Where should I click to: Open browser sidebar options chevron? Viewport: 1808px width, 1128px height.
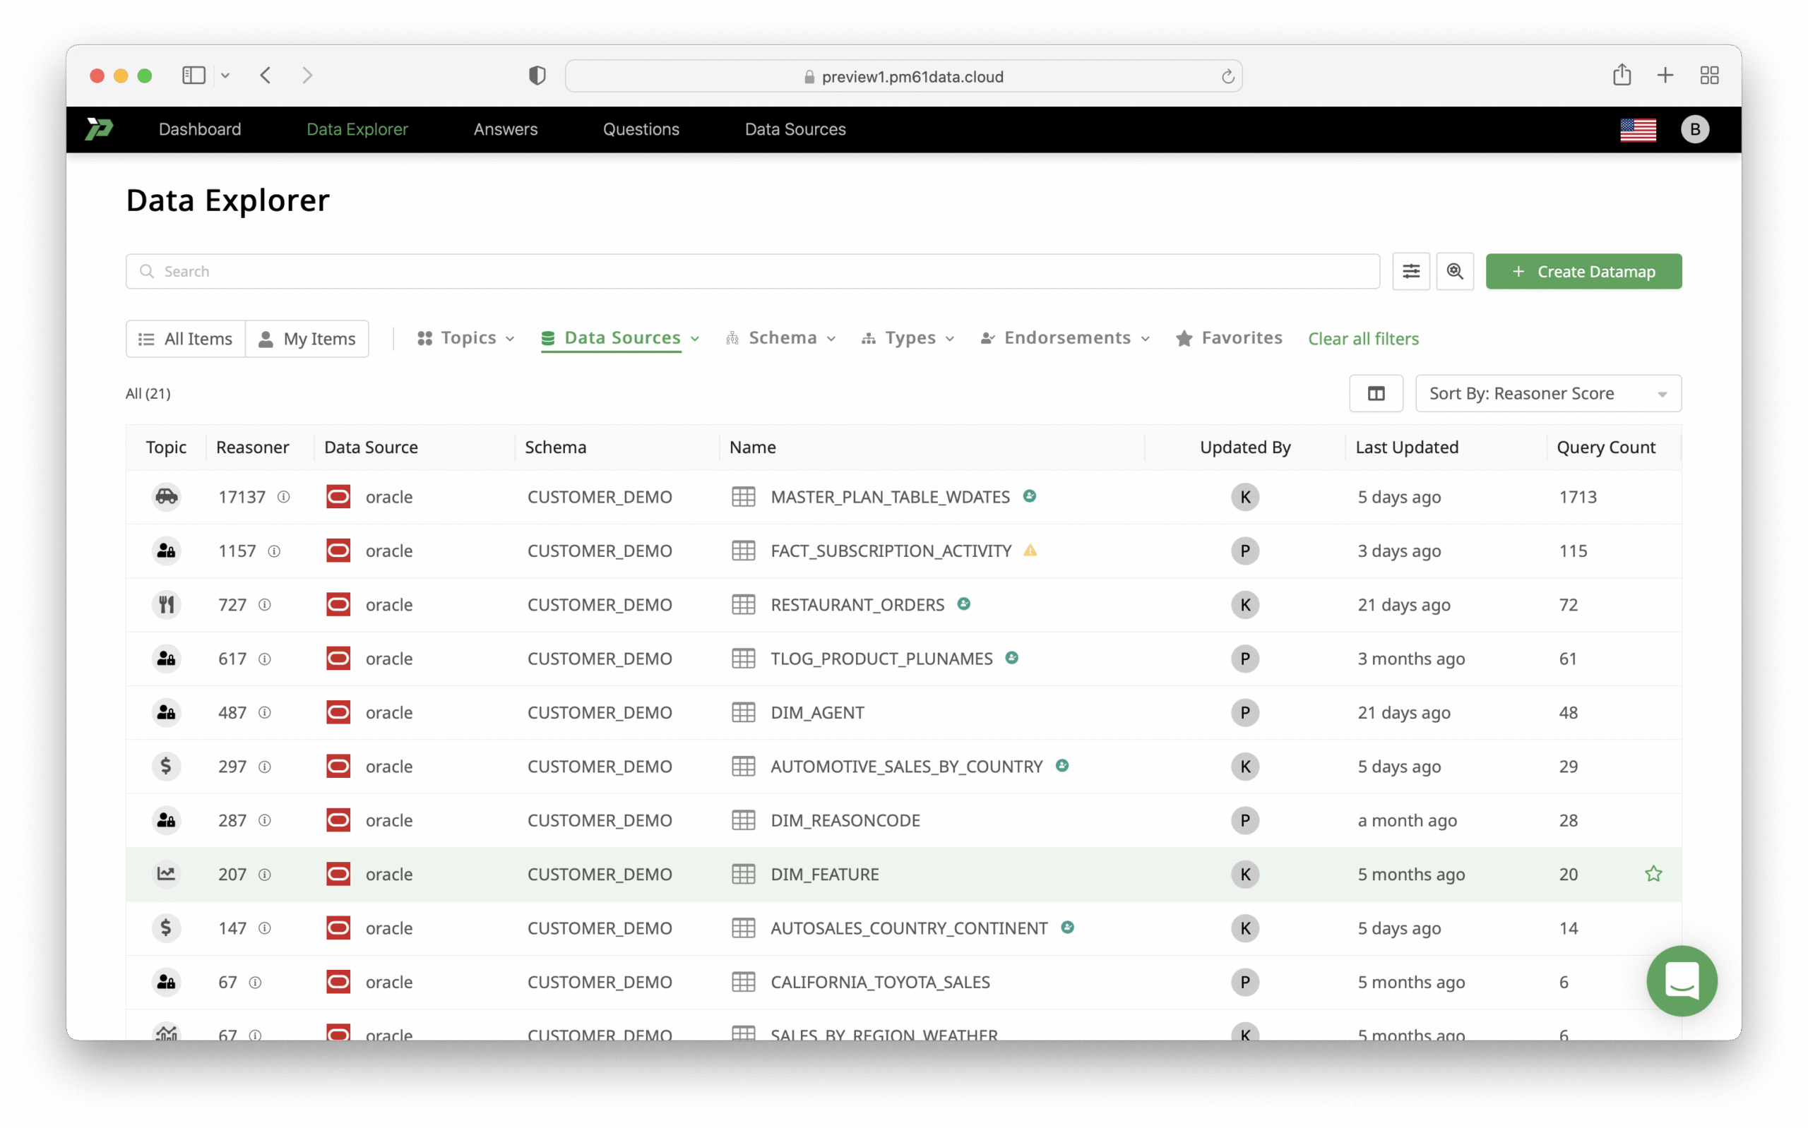coord(225,76)
